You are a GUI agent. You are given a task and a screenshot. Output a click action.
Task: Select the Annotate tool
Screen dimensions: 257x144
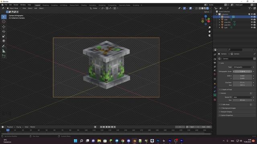point(4,46)
